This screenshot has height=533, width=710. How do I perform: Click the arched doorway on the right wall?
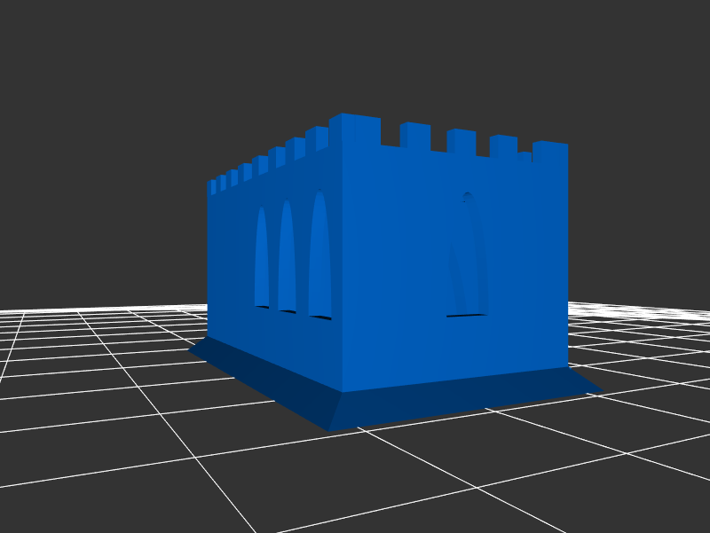pyautogui.click(x=468, y=257)
